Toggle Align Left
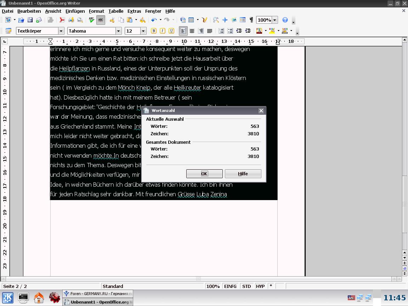 tap(183, 31)
